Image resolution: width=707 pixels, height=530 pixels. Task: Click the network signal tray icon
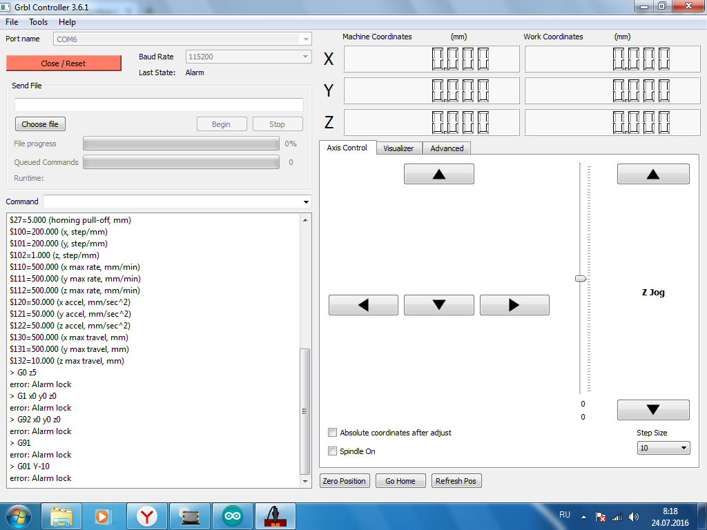[x=617, y=517]
